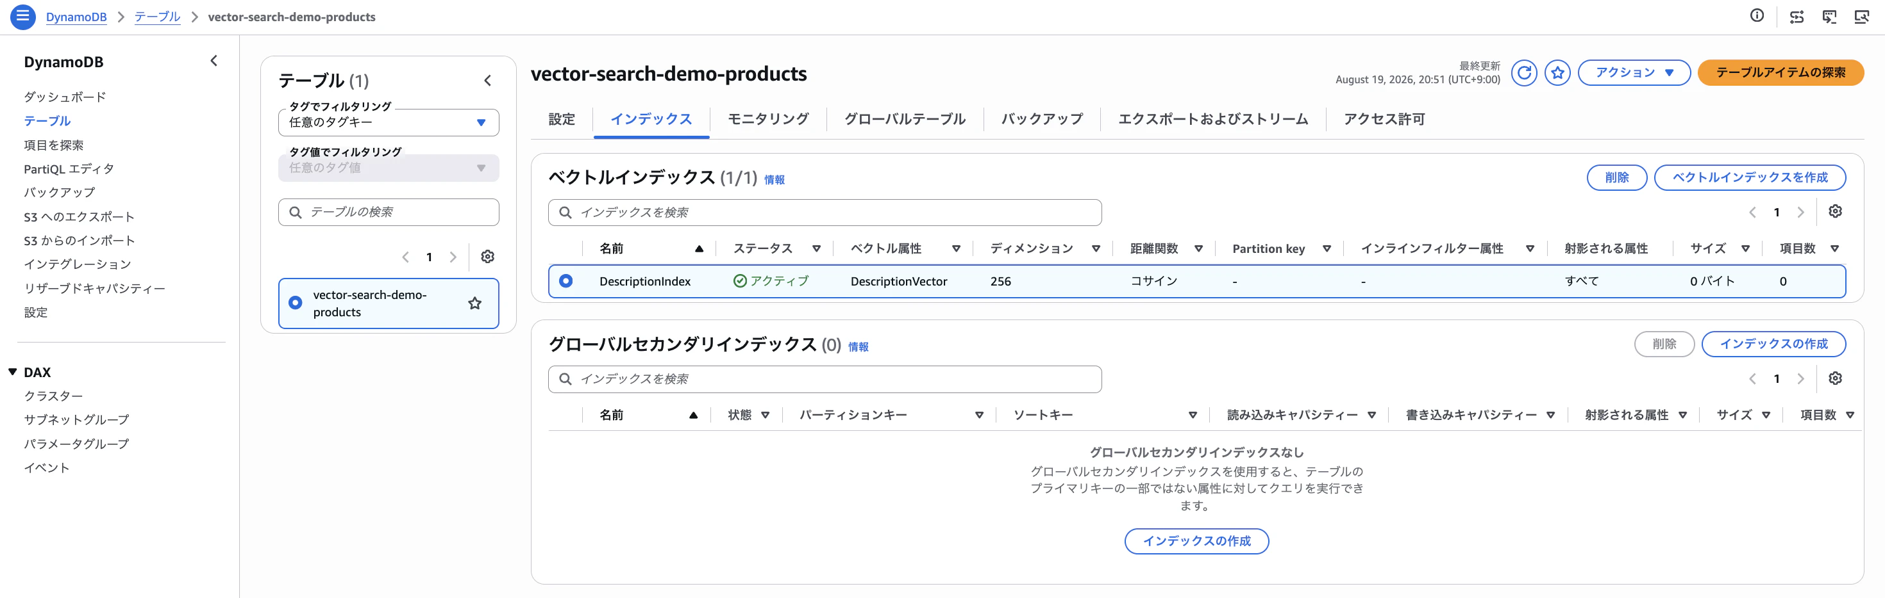Open global secondary index preferences gear
The height and width of the screenshot is (598, 1885).
pyautogui.click(x=1835, y=378)
